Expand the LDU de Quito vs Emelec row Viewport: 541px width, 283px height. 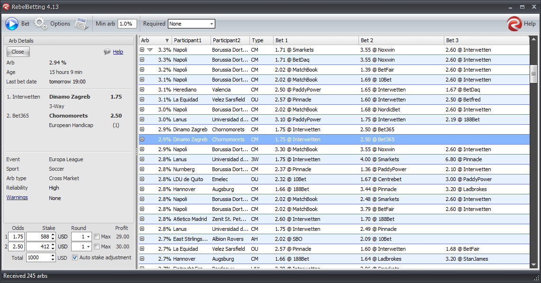[x=142, y=179]
